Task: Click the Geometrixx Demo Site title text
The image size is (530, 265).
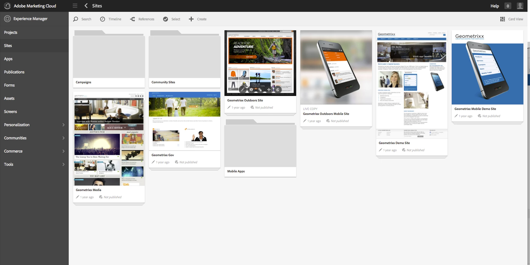Action: 394,143
